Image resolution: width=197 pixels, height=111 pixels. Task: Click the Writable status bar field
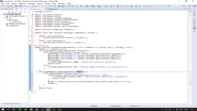(94, 106)
